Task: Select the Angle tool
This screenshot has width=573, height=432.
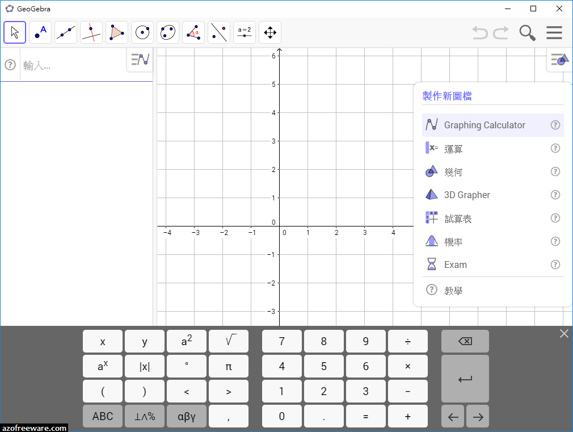Action: (x=193, y=32)
